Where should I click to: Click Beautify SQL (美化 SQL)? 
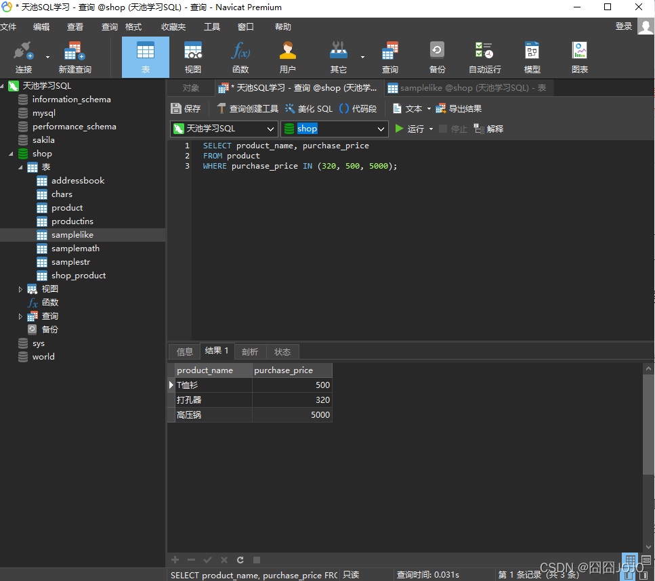click(309, 108)
